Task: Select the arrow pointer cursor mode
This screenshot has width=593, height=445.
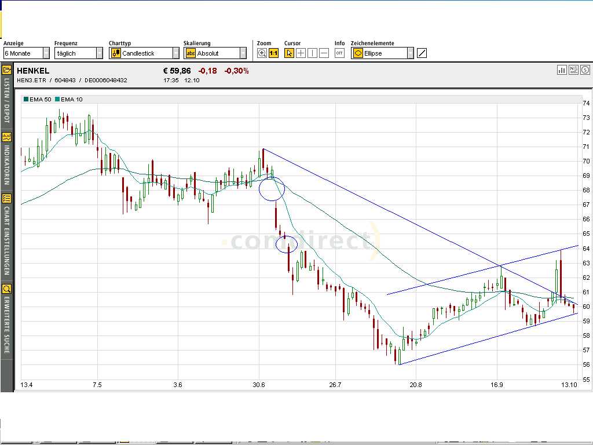Action: pyautogui.click(x=289, y=53)
